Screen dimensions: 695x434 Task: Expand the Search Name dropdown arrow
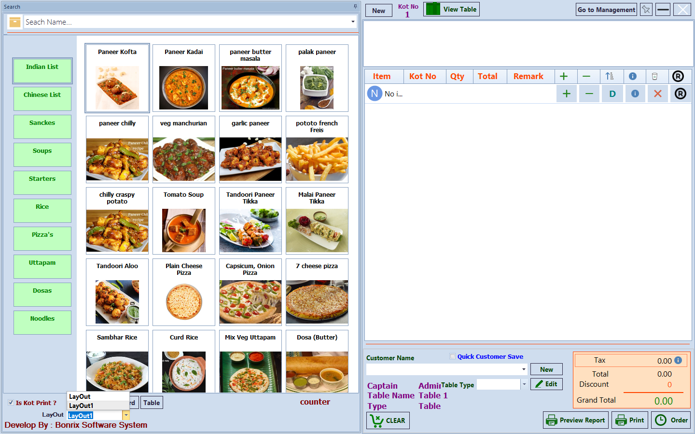coord(353,22)
